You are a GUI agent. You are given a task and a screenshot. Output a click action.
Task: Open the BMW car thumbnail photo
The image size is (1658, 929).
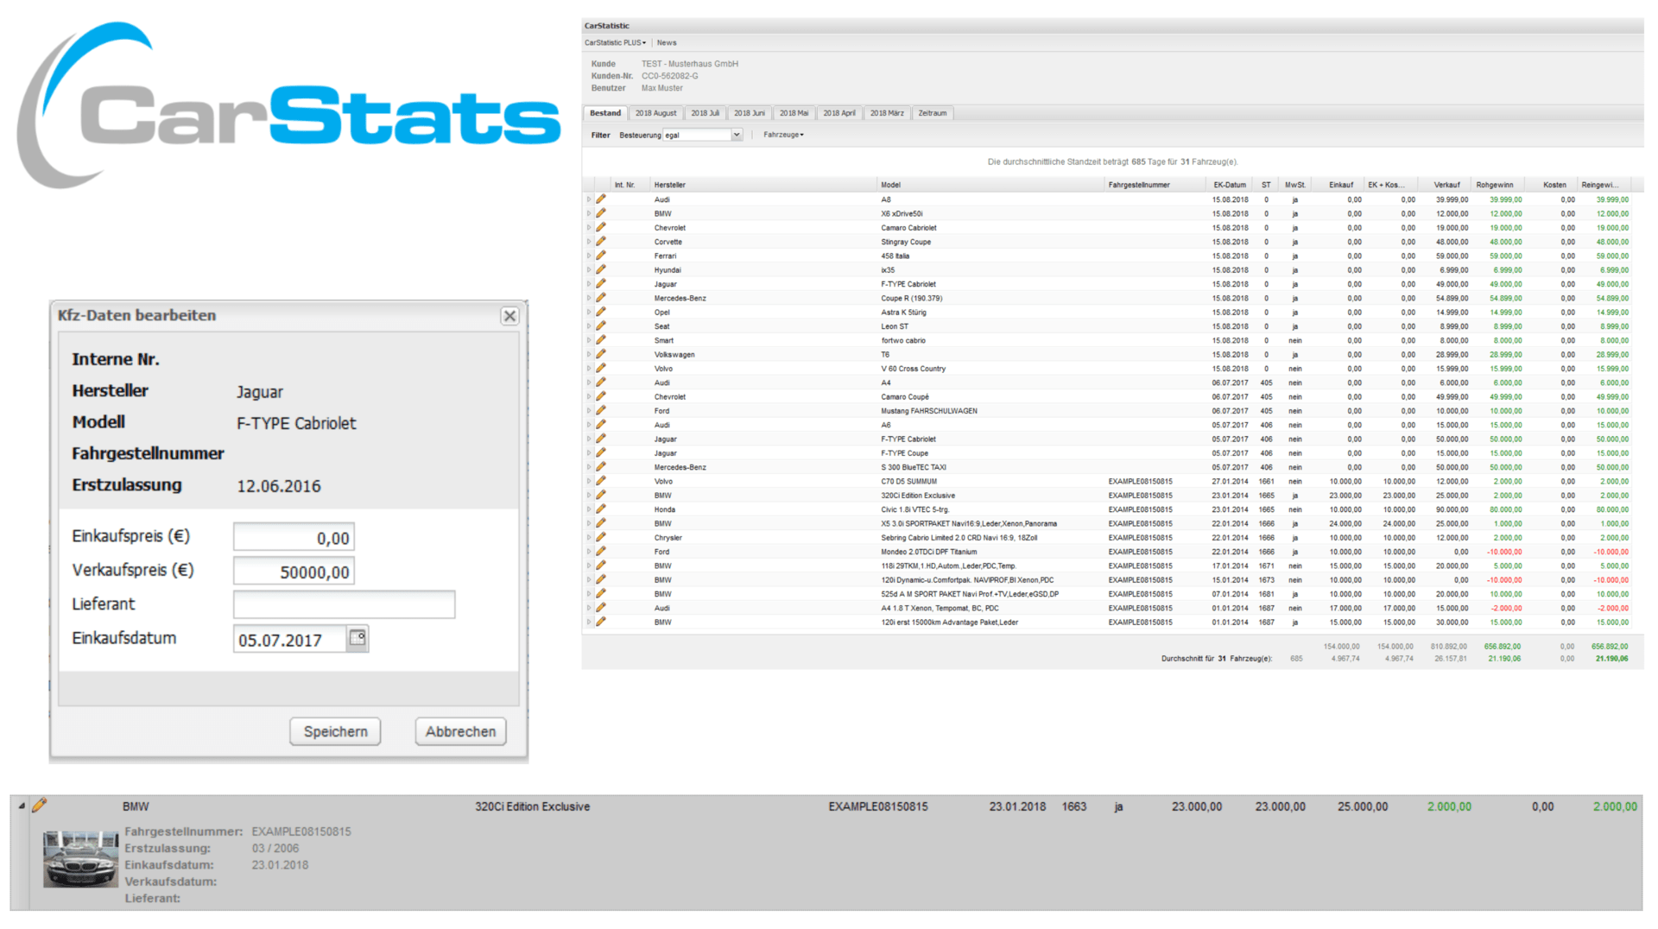click(80, 859)
